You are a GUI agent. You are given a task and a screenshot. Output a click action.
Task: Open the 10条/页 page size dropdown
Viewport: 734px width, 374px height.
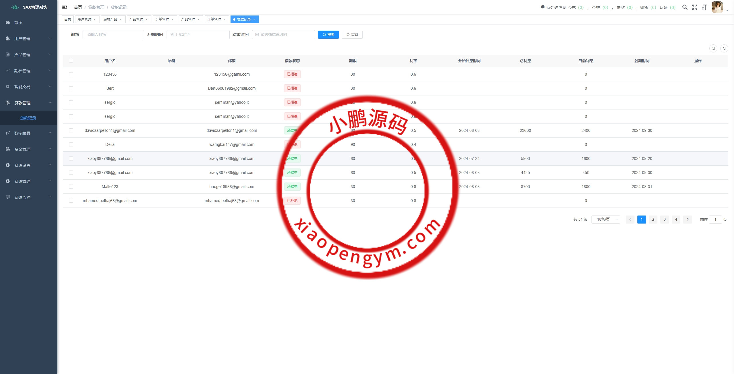pos(606,220)
